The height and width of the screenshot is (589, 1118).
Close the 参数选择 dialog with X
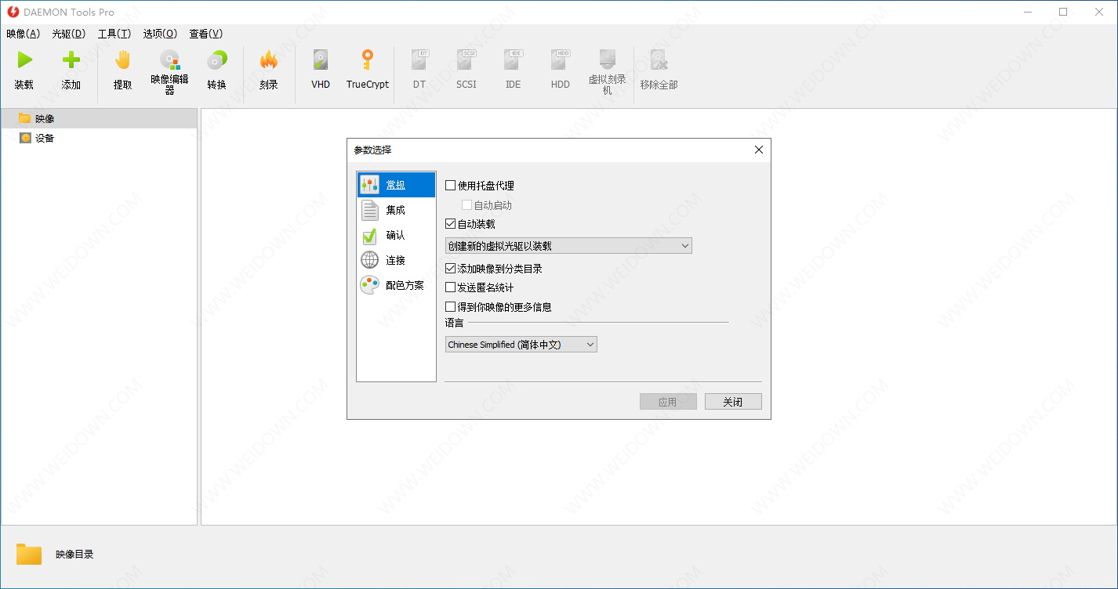[x=758, y=150]
